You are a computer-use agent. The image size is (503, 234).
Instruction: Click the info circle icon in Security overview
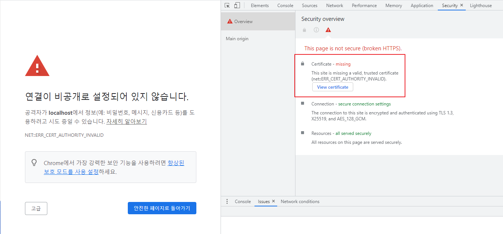pyautogui.click(x=316, y=30)
